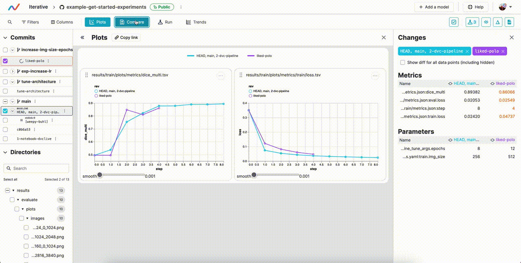Viewport: 521px width, 263px height.
Task: Click the Copy link button
Action: 126,37
